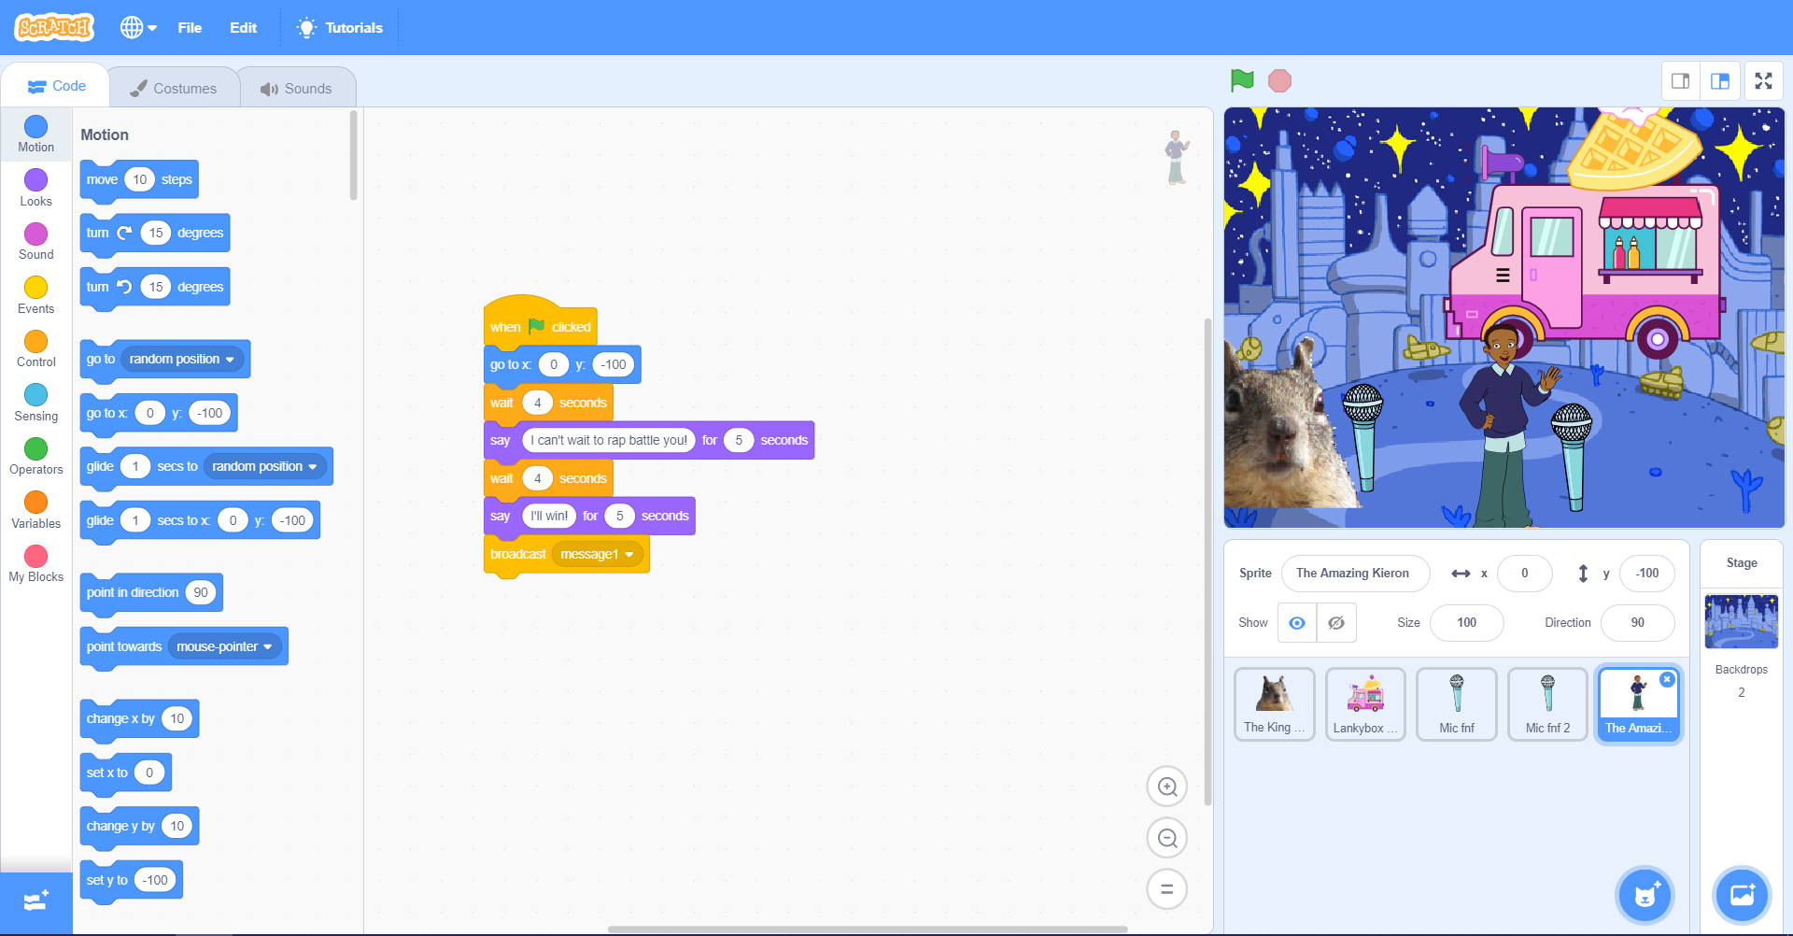Click the sprite x position field
The width and height of the screenshot is (1793, 936).
(1524, 574)
